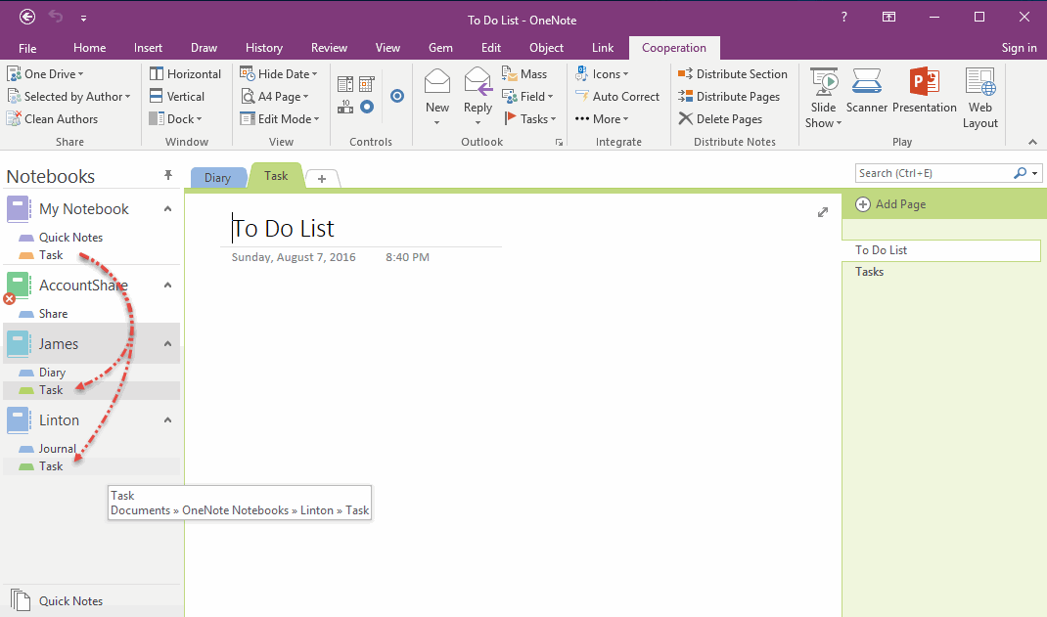The width and height of the screenshot is (1047, 617).
Task: Switch to the Gem ribbon tab
Action: [440, 48]
